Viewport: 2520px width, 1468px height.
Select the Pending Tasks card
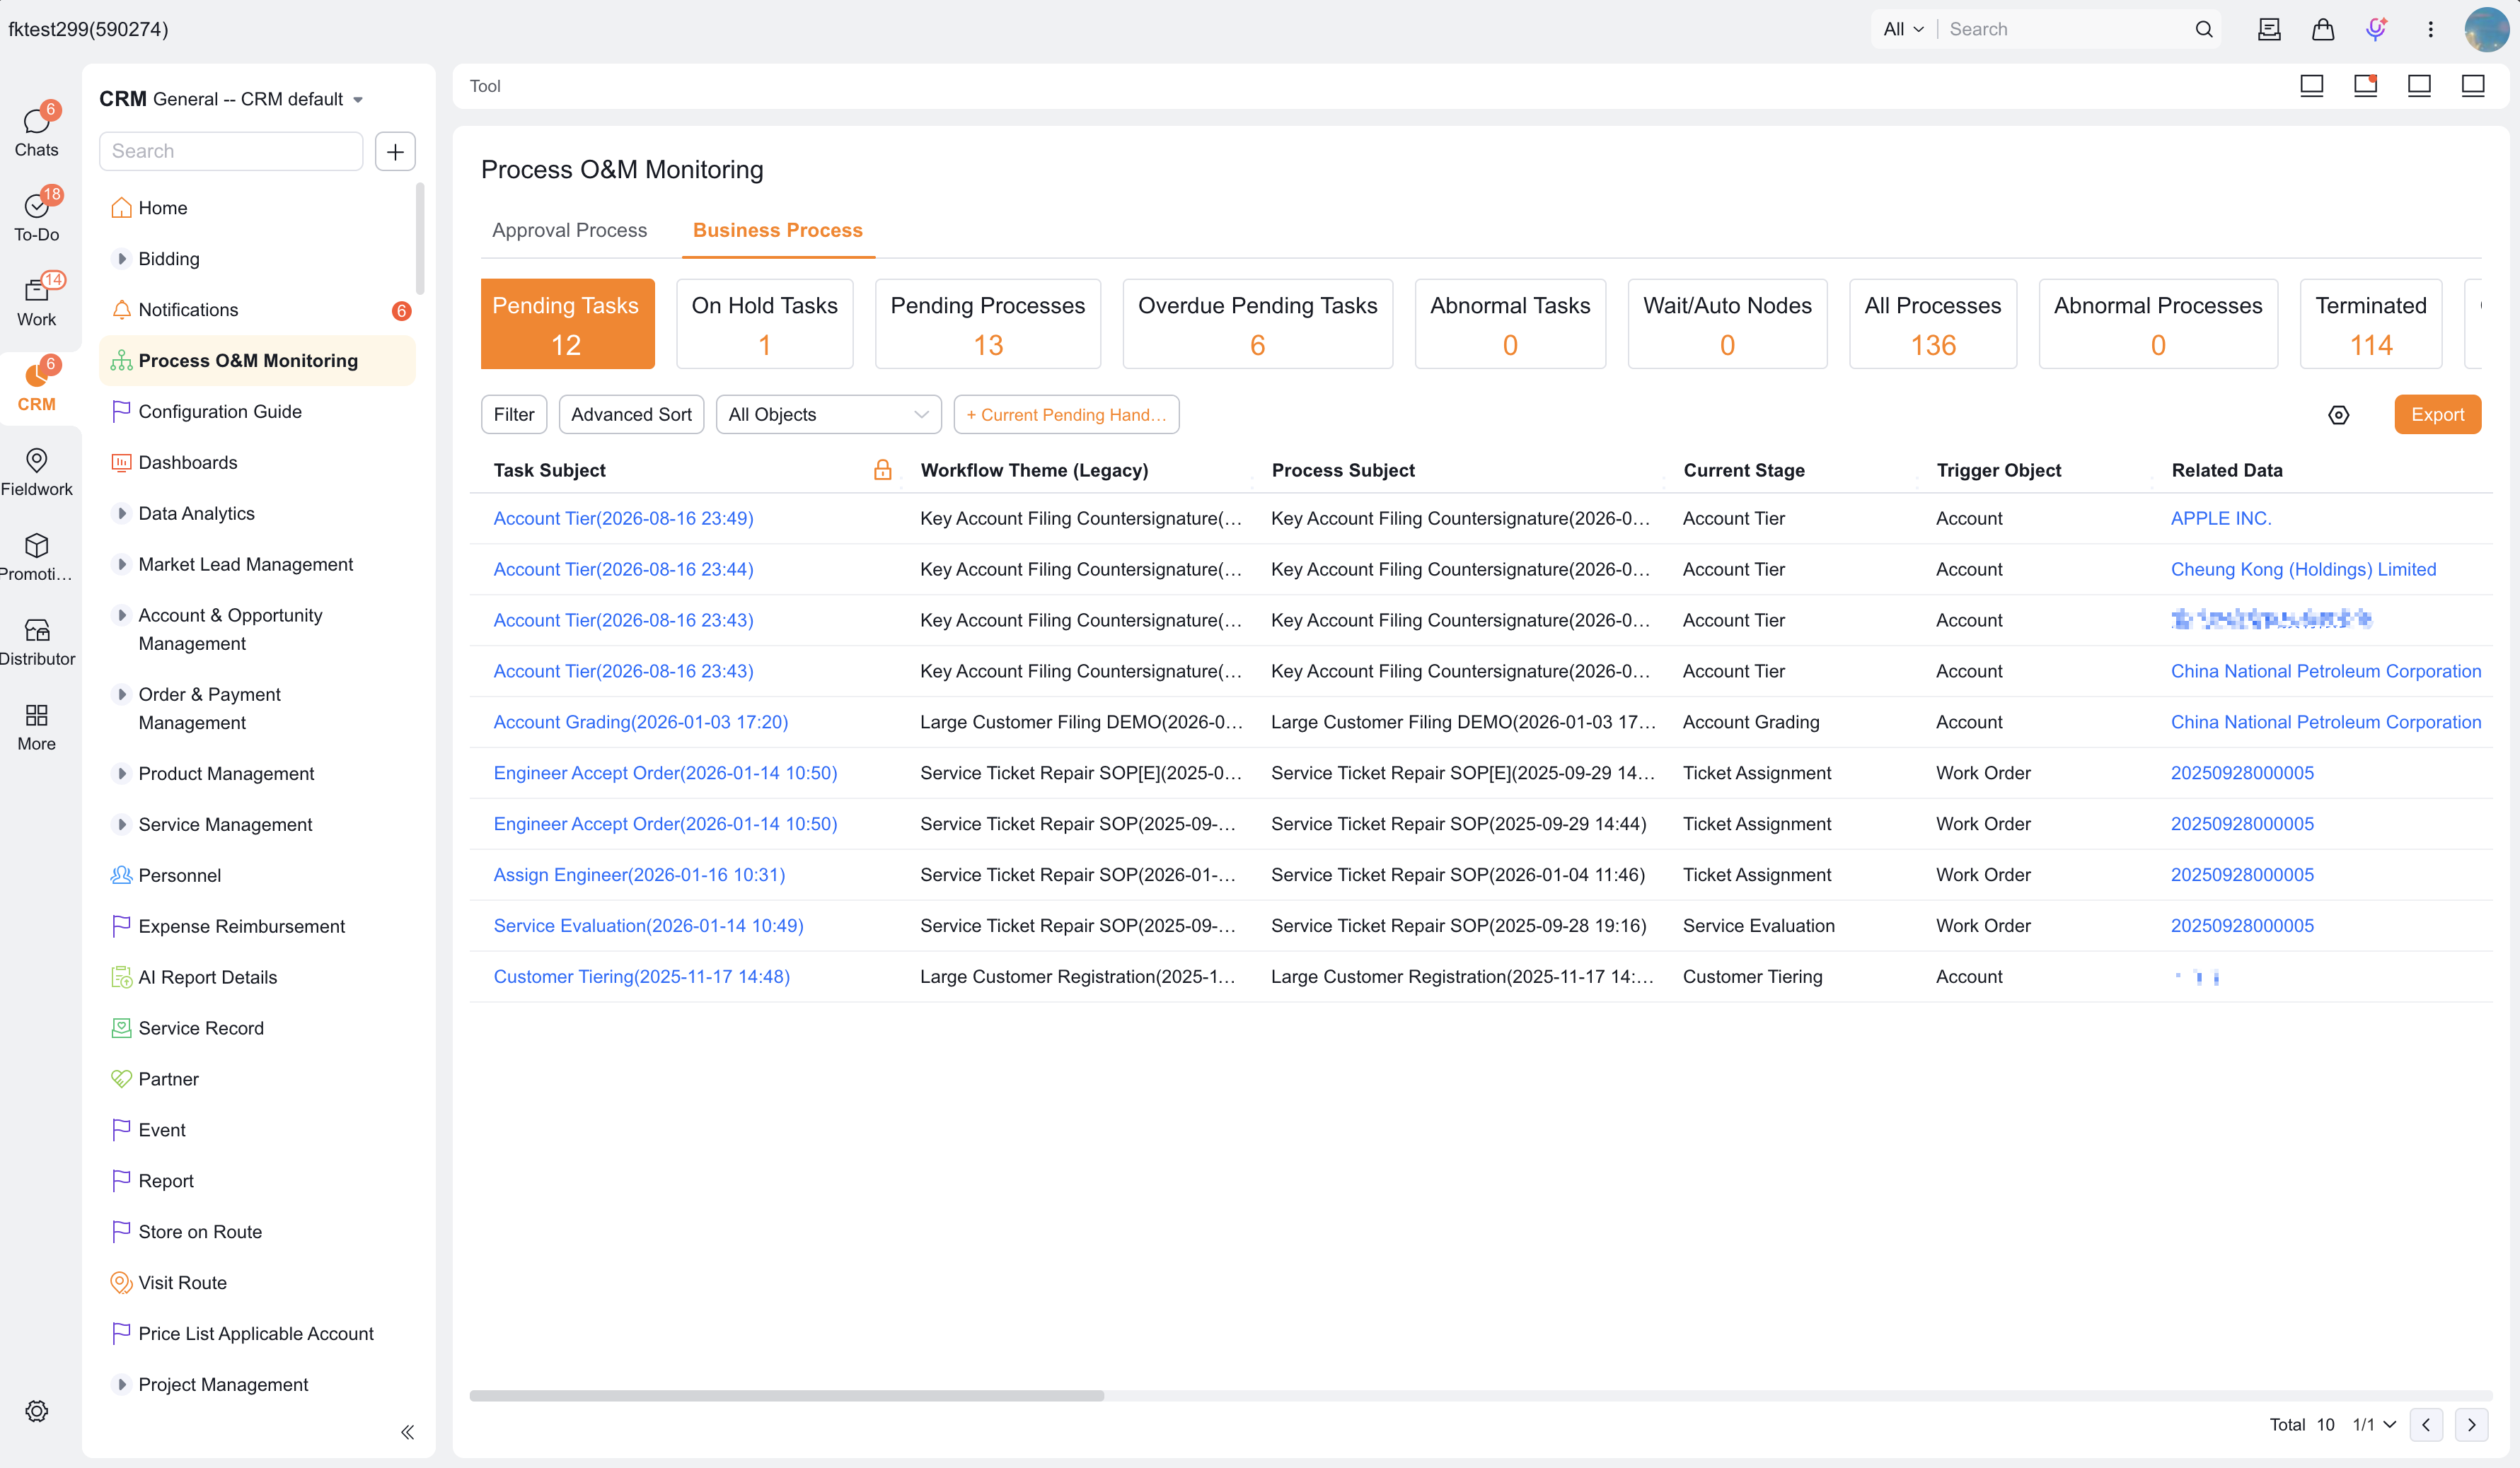pyautogui.click(x=567, y=324)
